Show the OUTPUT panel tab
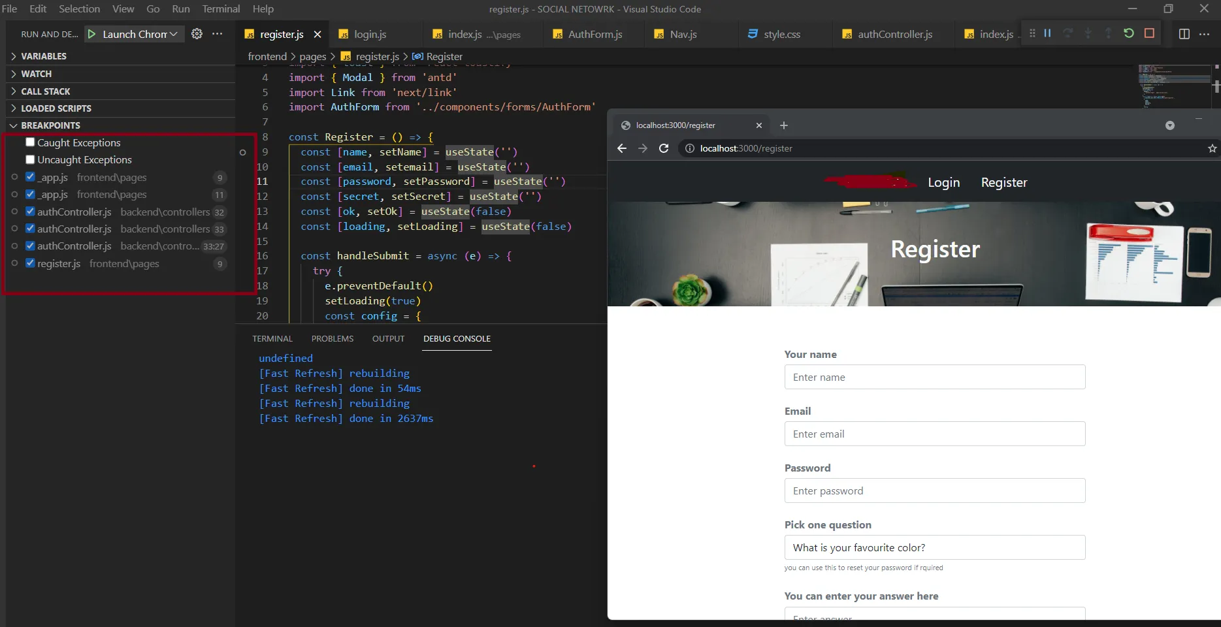 tap(389, 338)
